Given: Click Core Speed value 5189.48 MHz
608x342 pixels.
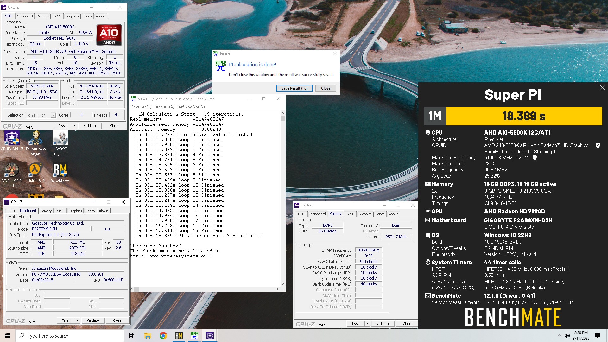Looking at the screenshot, I should point(42,86).
